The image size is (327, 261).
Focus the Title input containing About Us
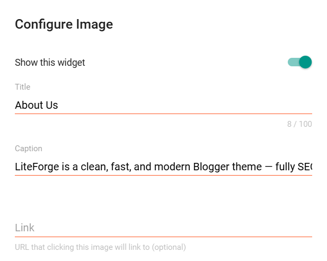(159, 105)
